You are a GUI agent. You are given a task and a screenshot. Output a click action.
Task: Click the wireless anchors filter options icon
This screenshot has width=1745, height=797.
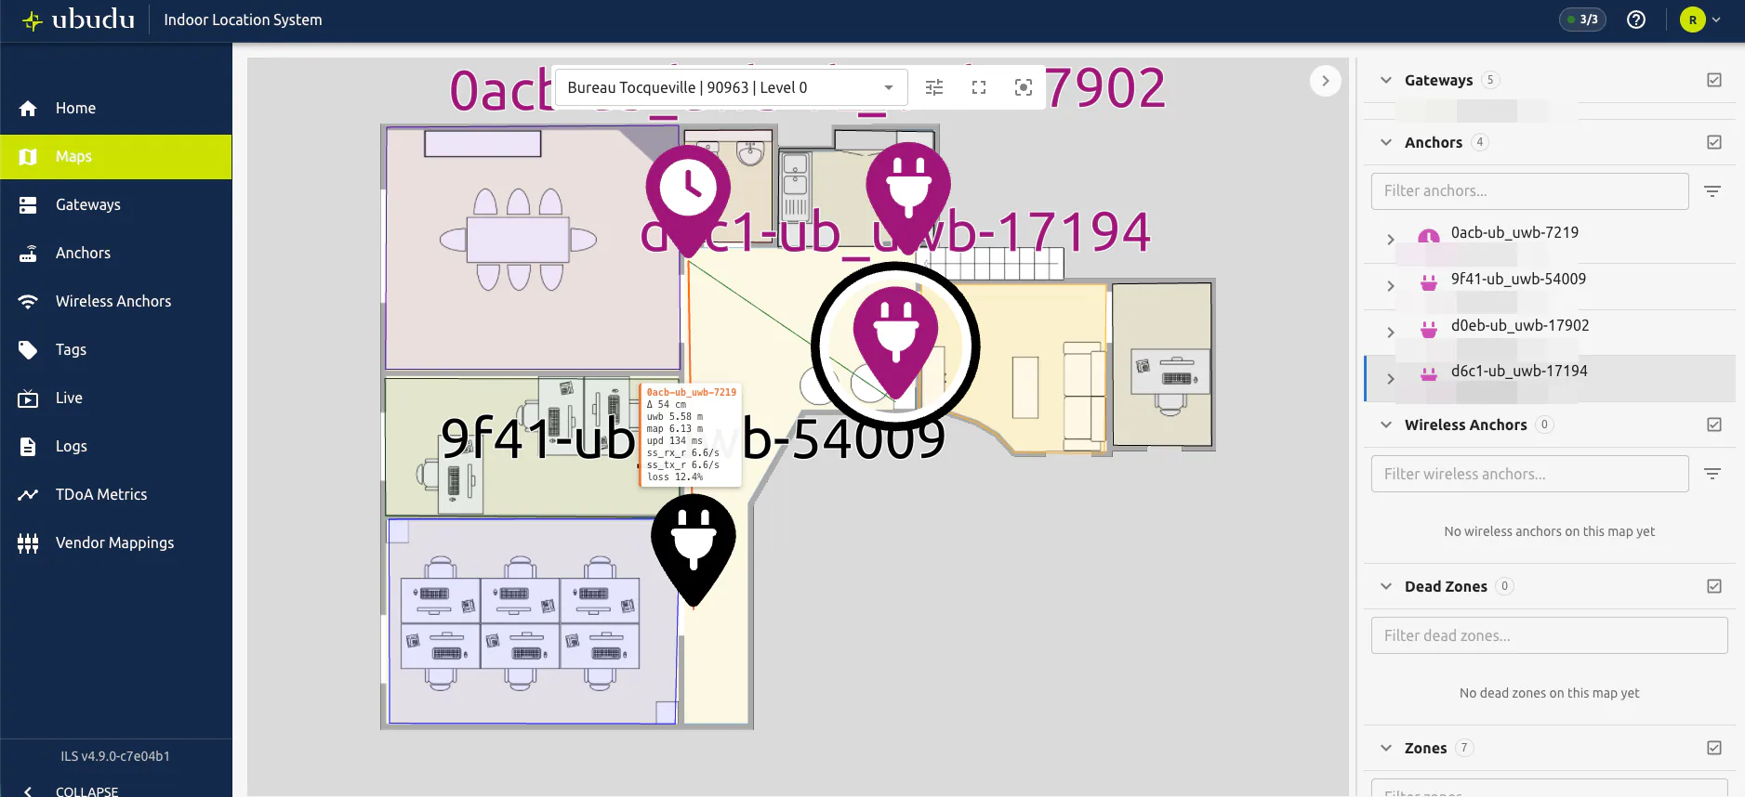(1712, 474)
